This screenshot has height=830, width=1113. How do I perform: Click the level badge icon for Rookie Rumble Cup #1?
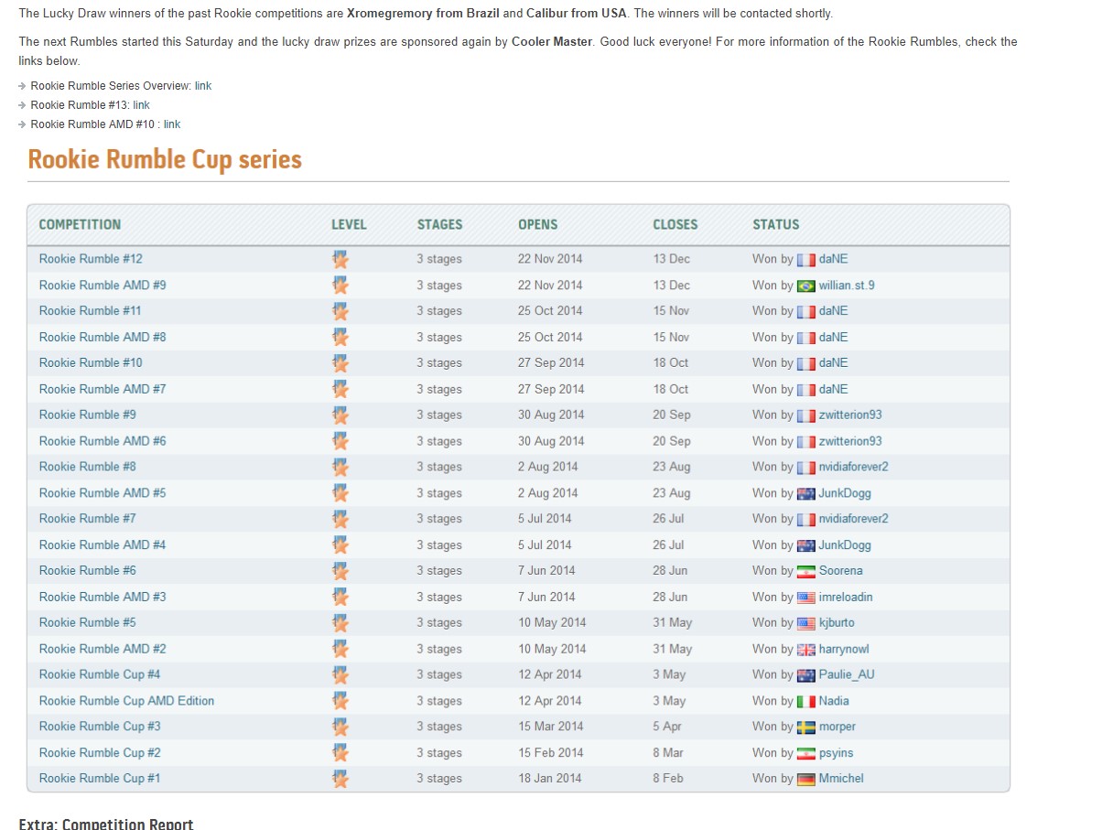coord(340,779)
